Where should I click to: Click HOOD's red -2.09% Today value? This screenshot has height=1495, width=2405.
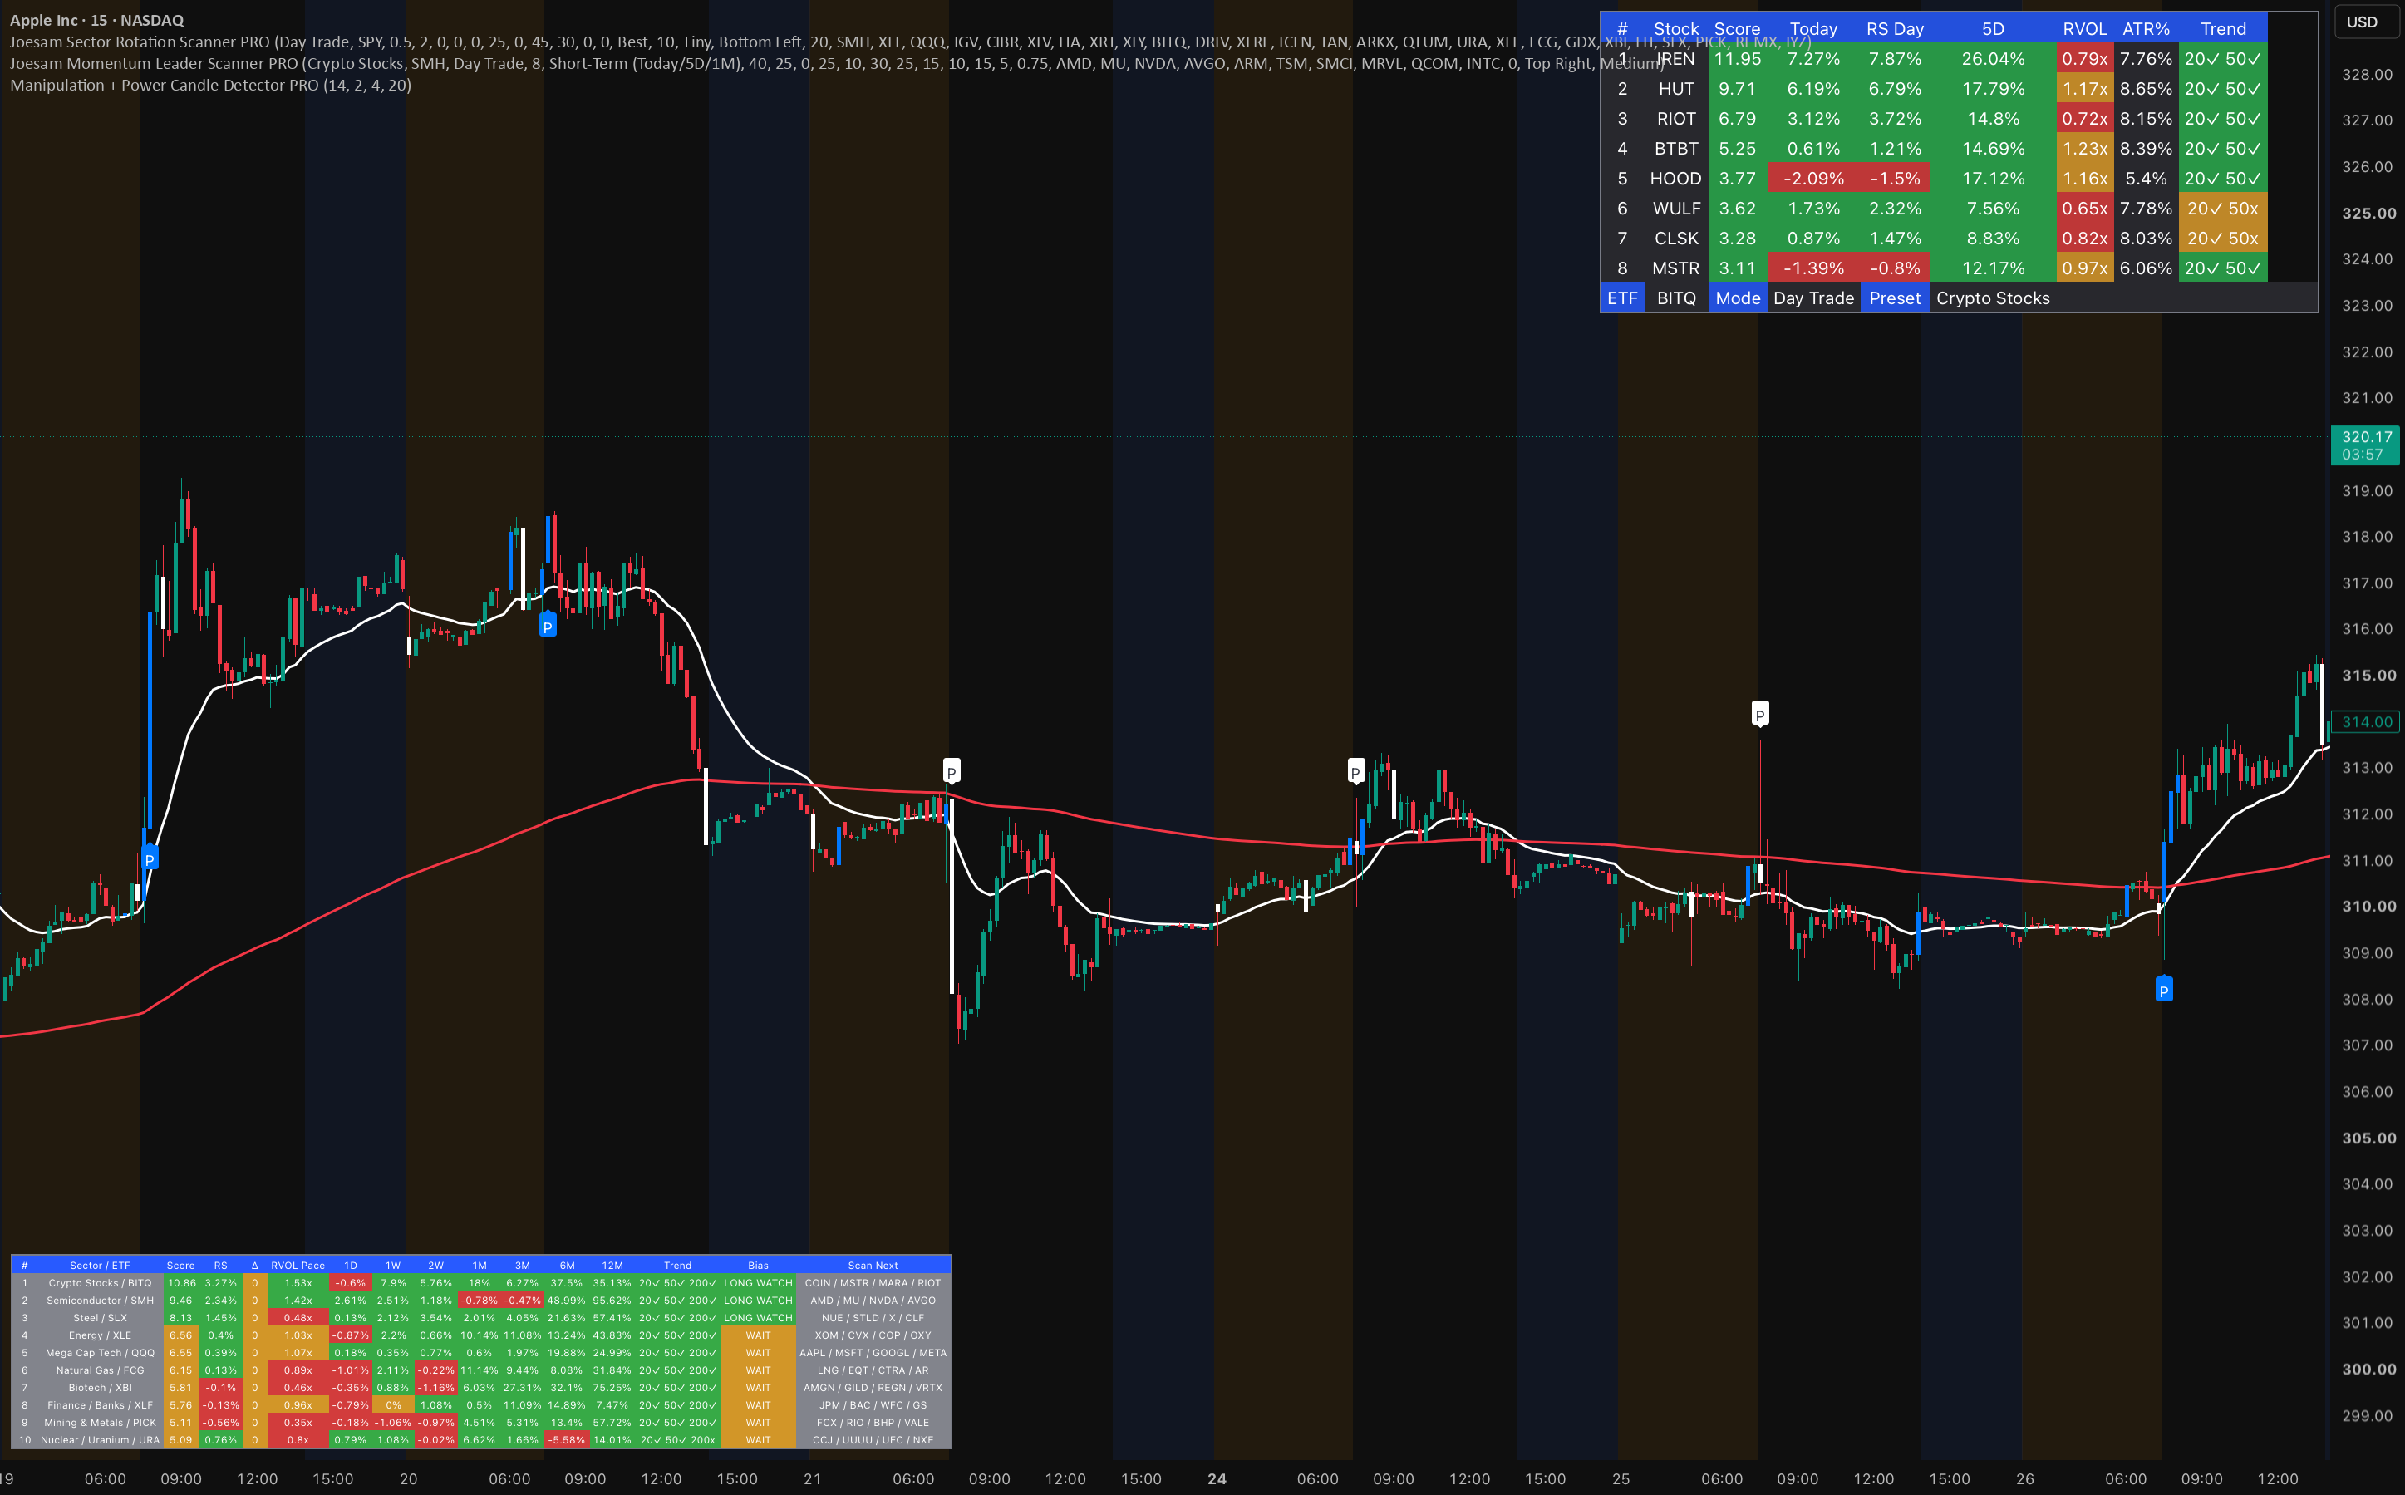1814,179
